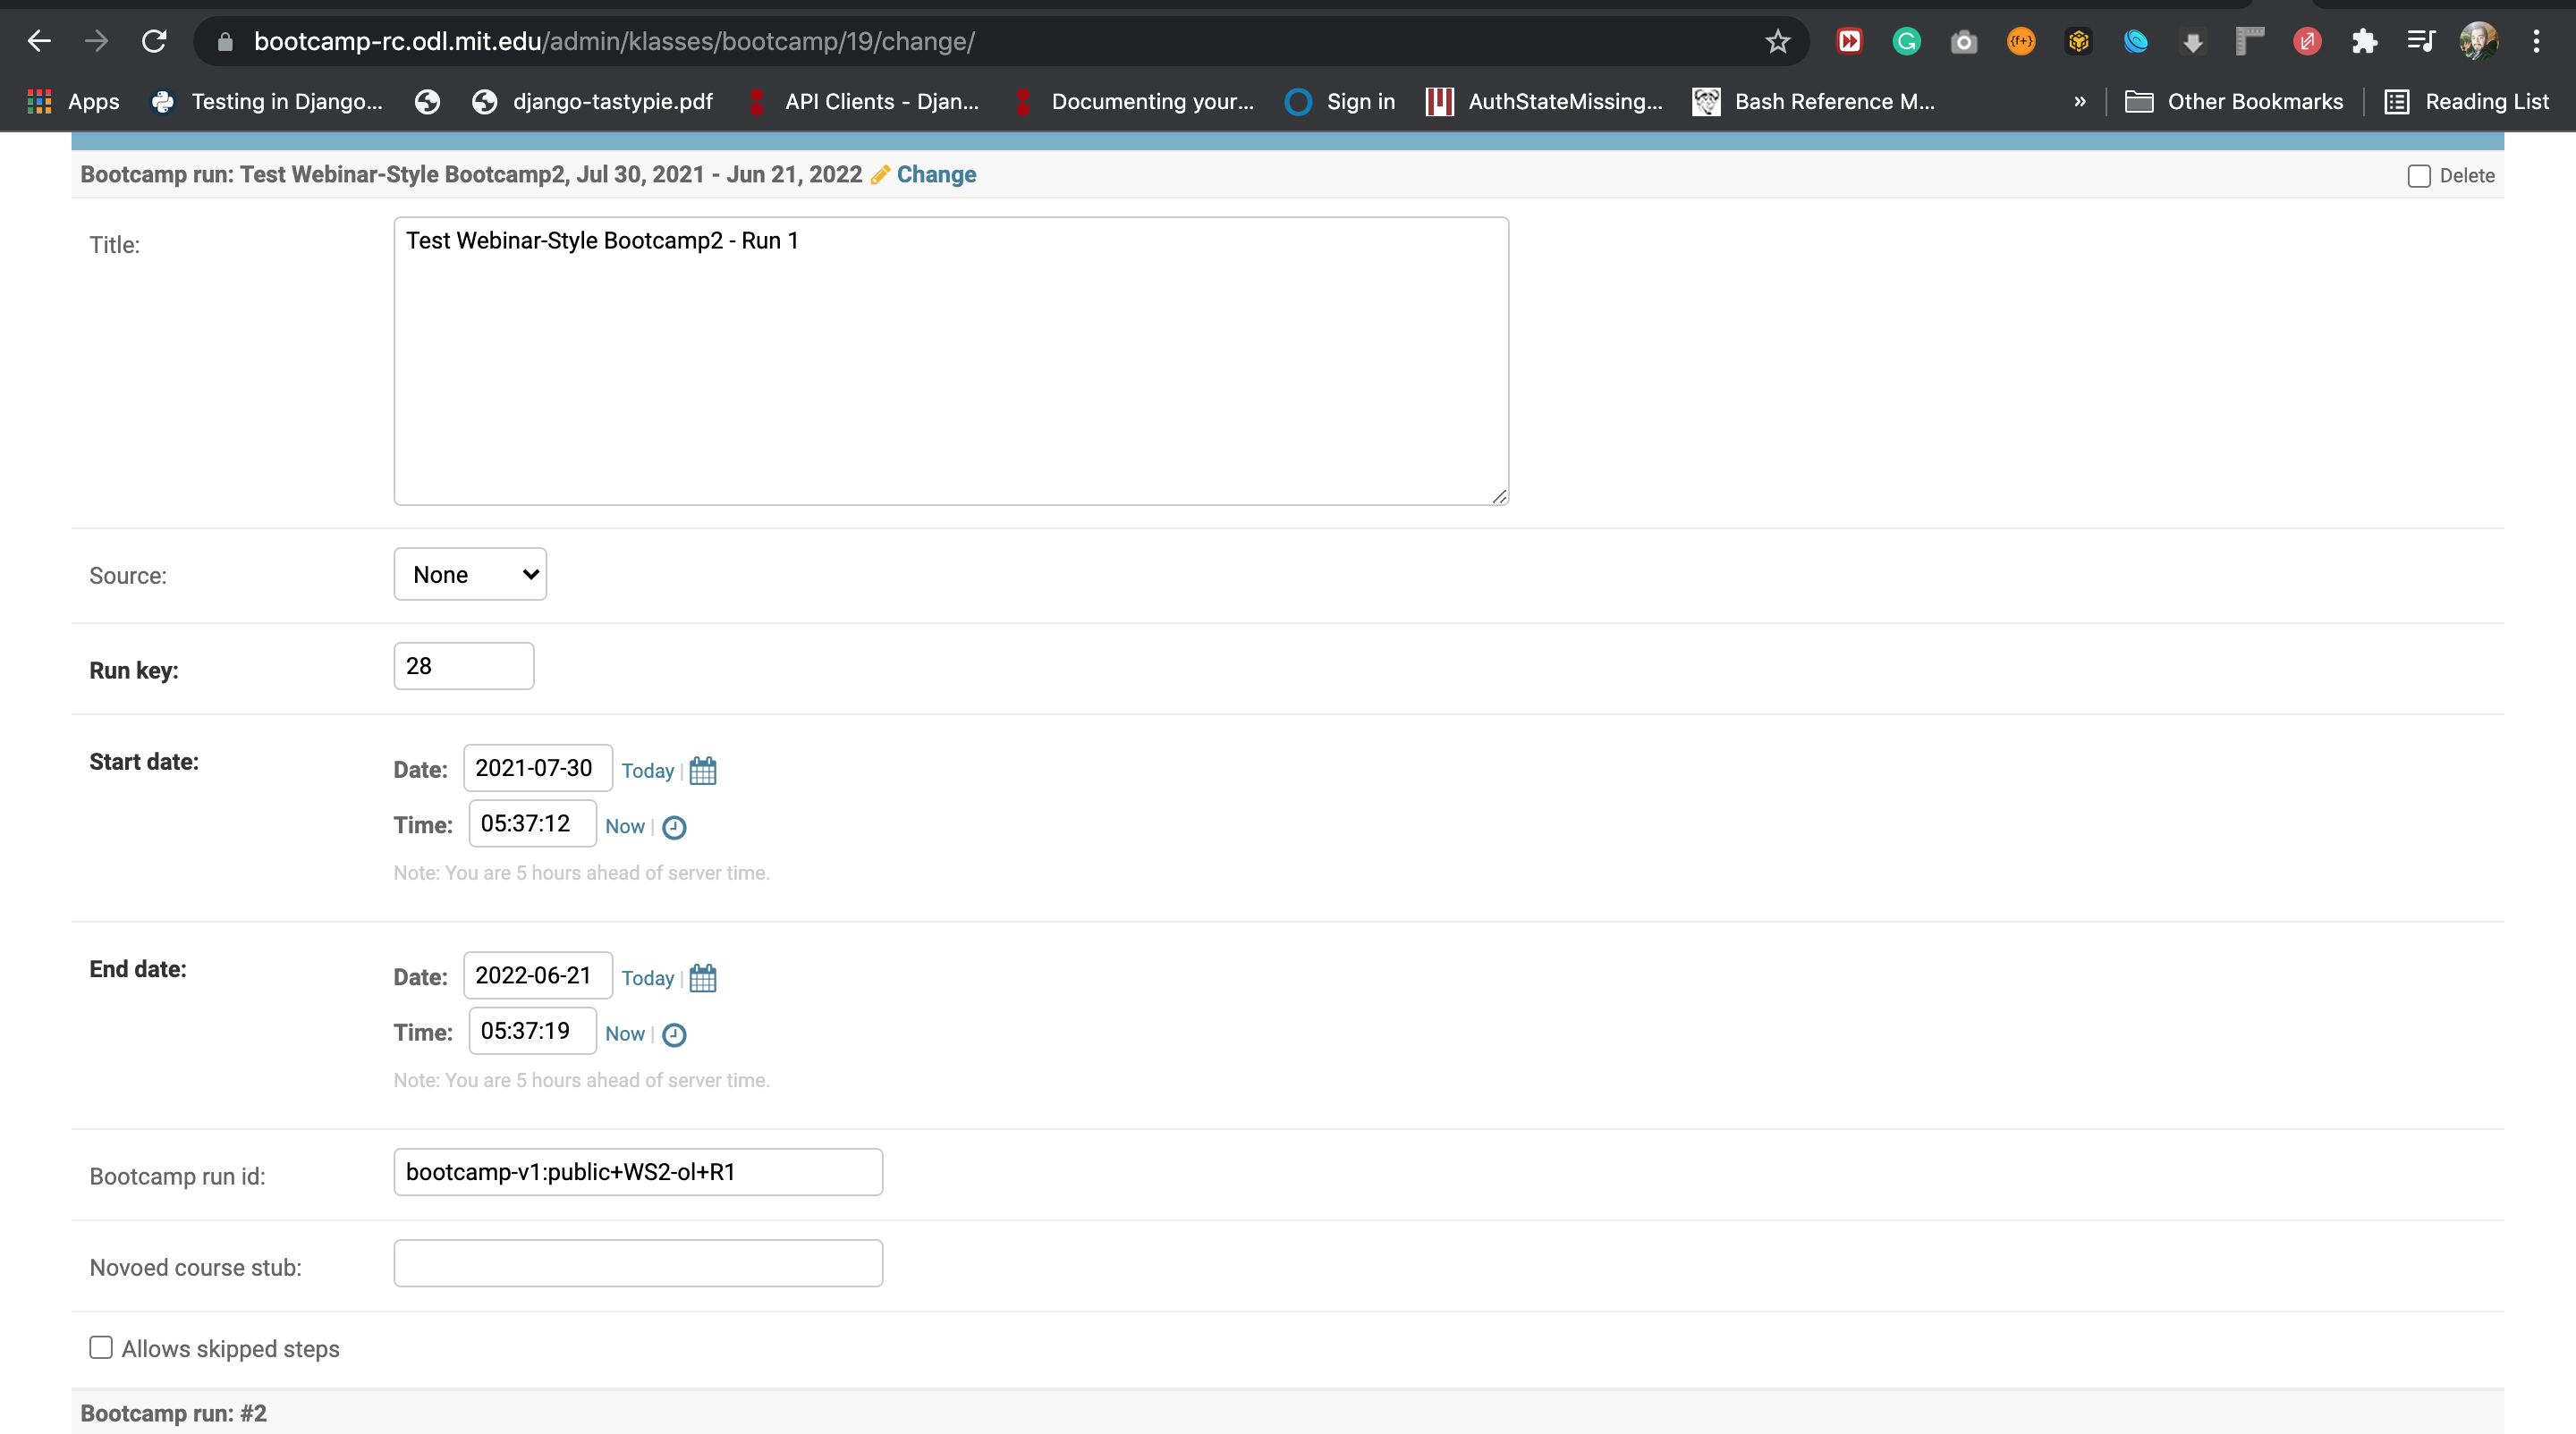Click the clock icon next to end time
This screenshot has height=1434, width=2576.
[x=674, y=1034]
